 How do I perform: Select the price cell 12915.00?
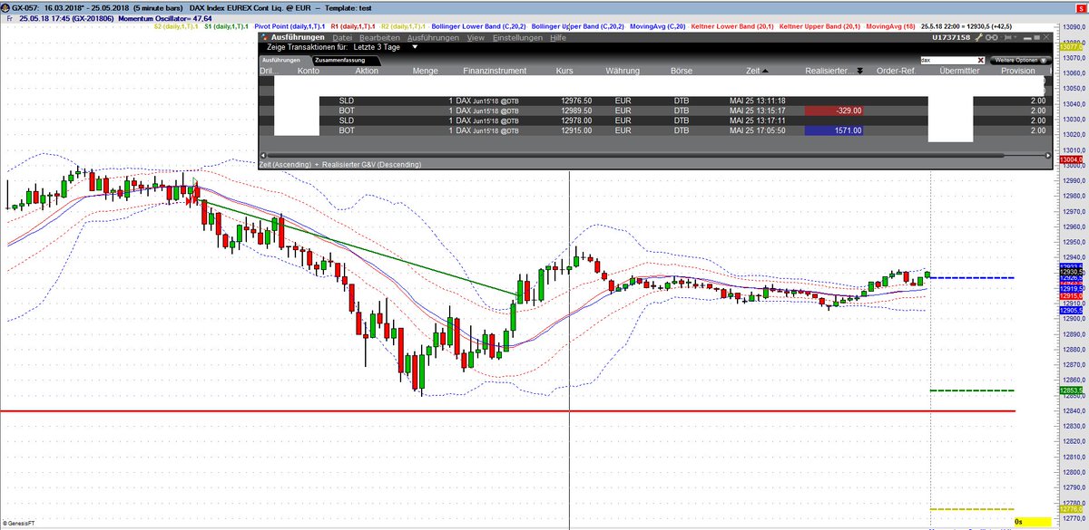pos(577,130)
